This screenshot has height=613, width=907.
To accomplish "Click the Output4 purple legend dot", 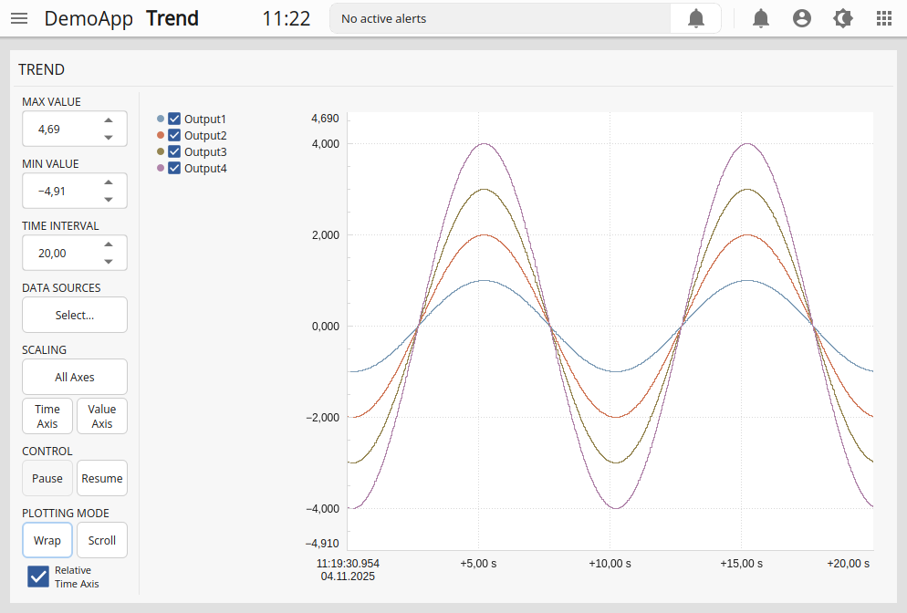I will pos(161,168).
